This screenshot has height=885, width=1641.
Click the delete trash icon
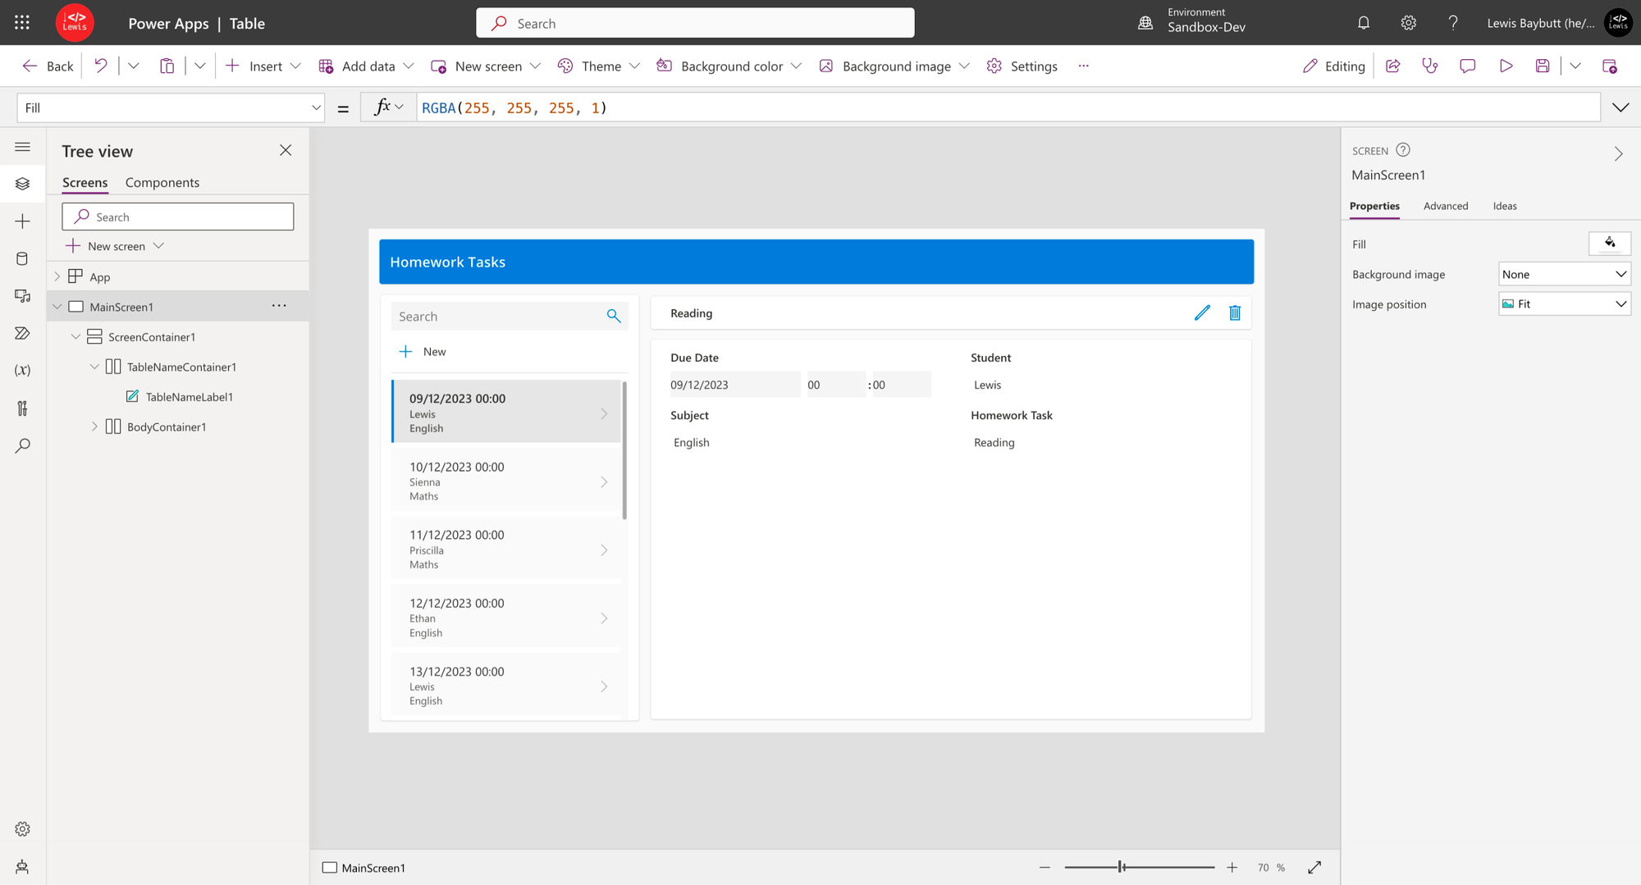1235,312
